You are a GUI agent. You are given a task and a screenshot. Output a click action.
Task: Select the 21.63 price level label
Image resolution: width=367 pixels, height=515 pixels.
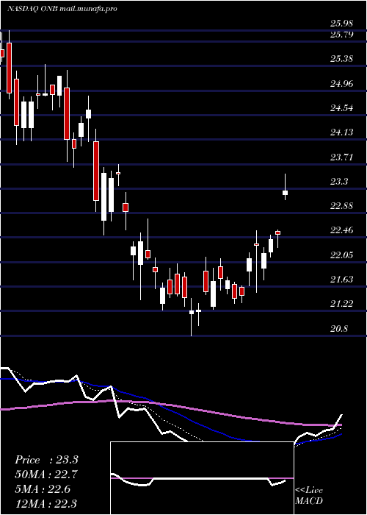point(342,280)
